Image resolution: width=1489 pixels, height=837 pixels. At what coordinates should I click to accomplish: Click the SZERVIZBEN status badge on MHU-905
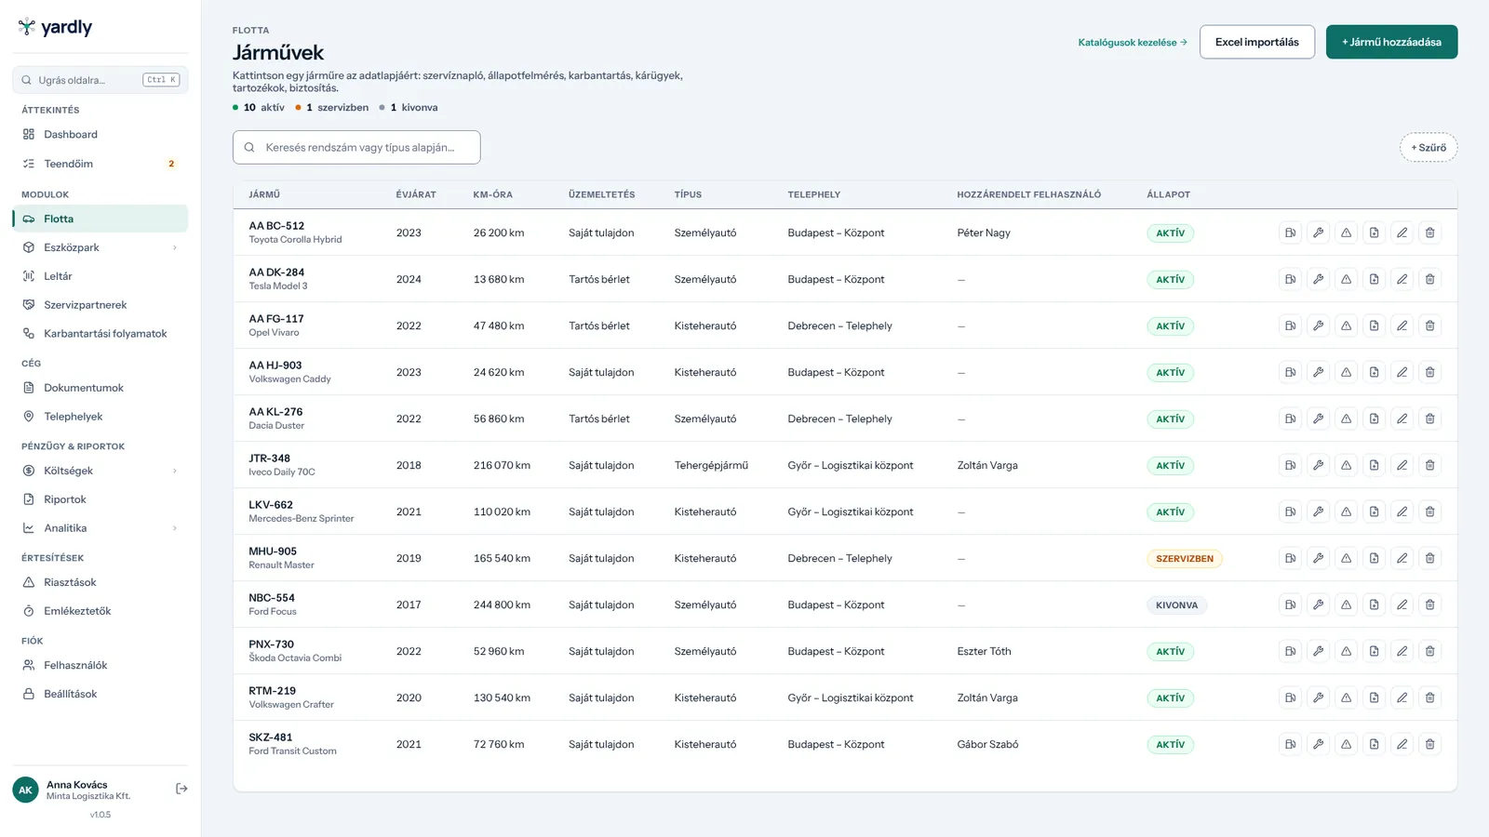point(1185,559)
